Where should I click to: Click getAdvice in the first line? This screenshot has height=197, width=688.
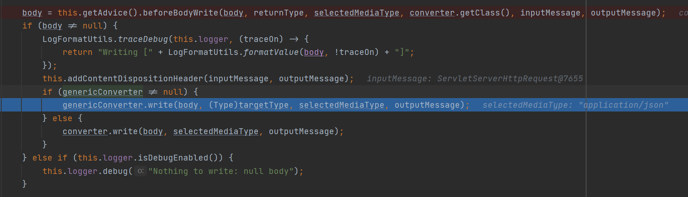pos(108,13)
